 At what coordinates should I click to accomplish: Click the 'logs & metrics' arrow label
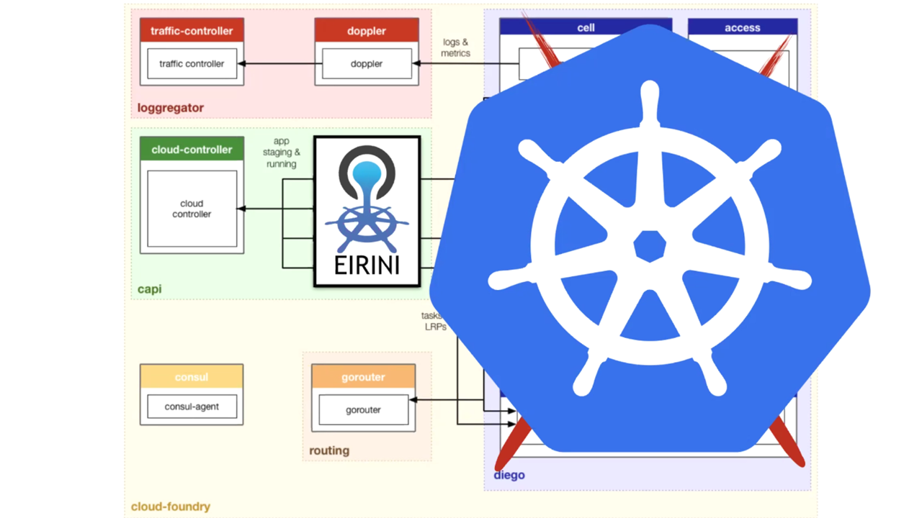pos(455,47)
